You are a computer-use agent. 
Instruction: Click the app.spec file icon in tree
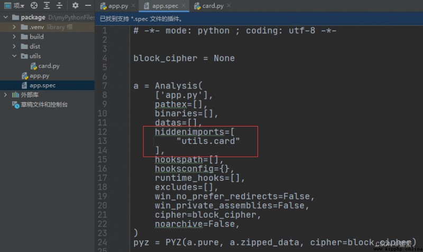tap(24, 85)
